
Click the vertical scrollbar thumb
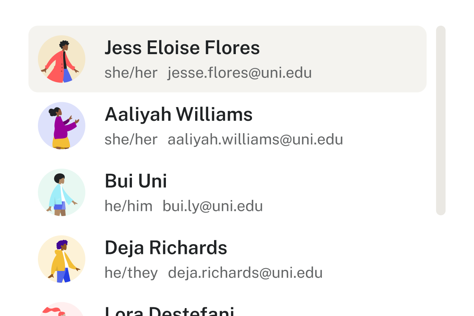441,120
